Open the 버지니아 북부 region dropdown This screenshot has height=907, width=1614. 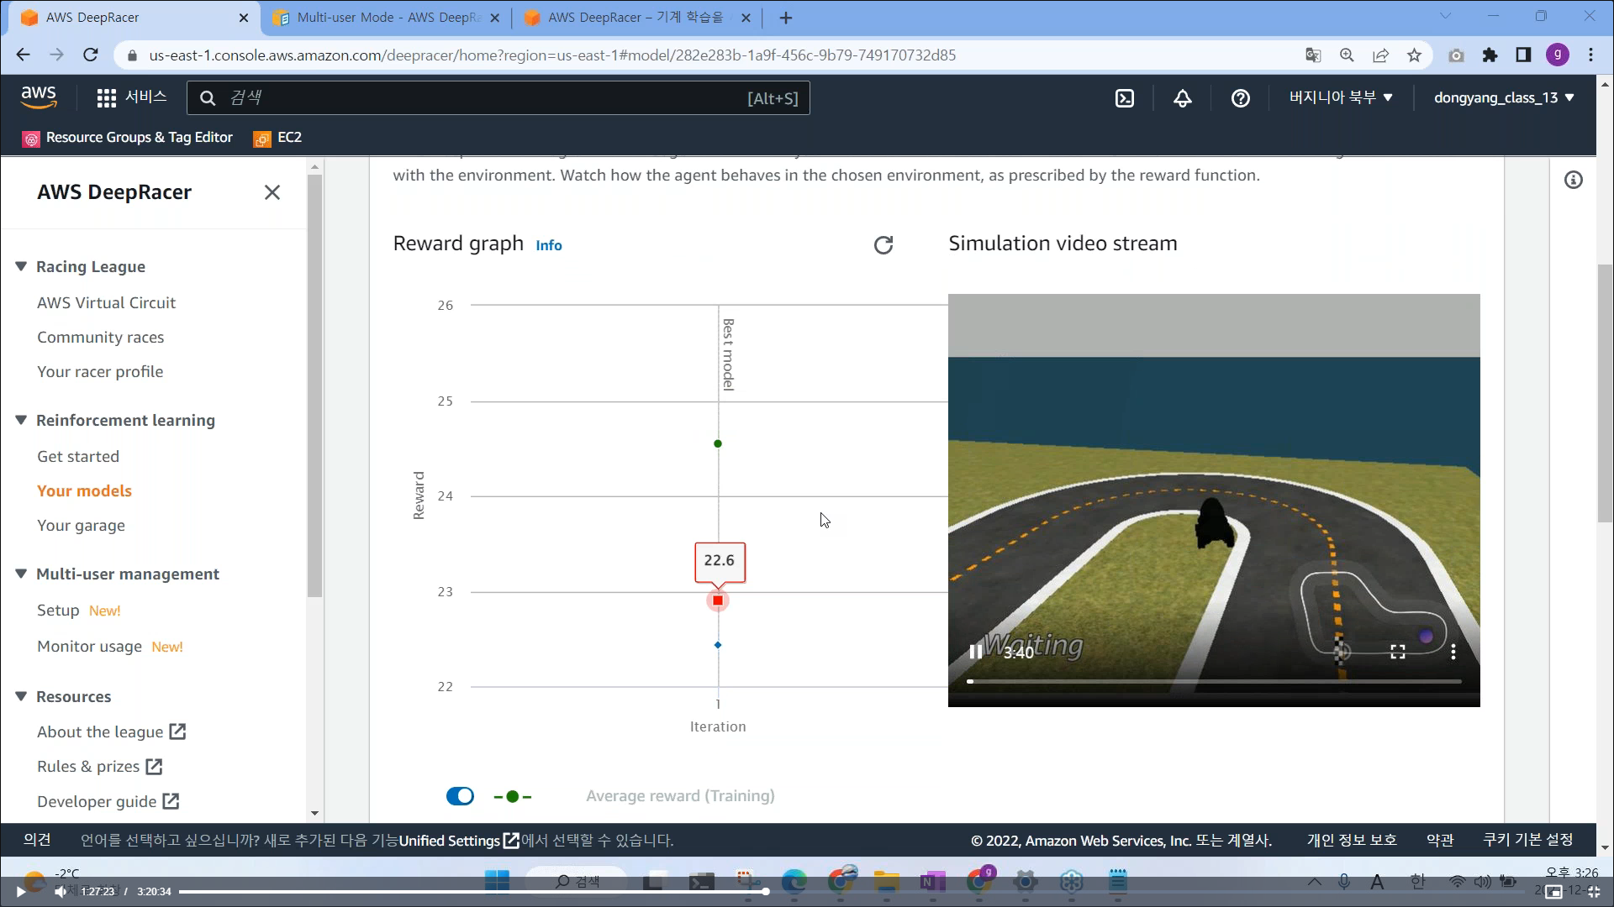pos(1341,97)
